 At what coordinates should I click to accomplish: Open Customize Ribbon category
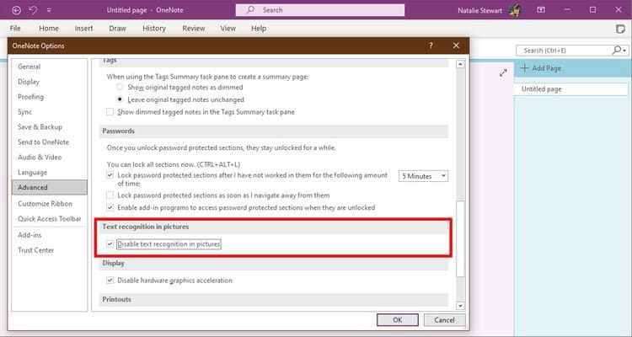[49, 204]
